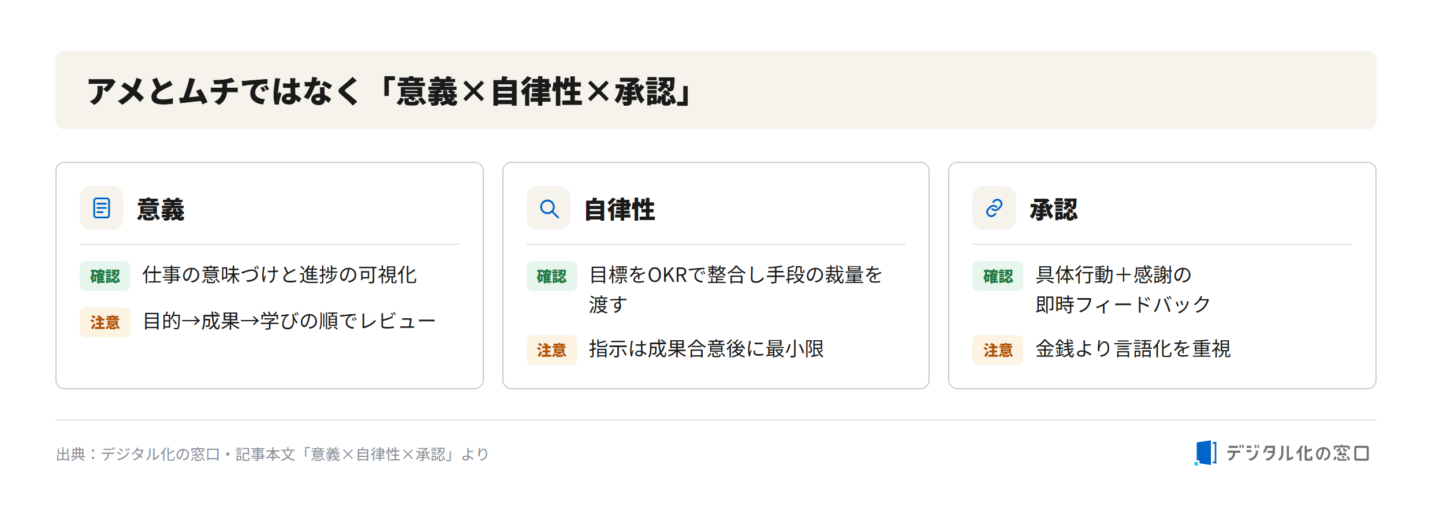Click the デジタル化の窓口 brand name text

1297,453
